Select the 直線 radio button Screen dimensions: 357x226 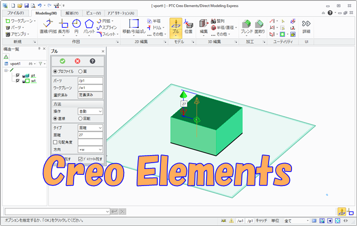[55, 118]
